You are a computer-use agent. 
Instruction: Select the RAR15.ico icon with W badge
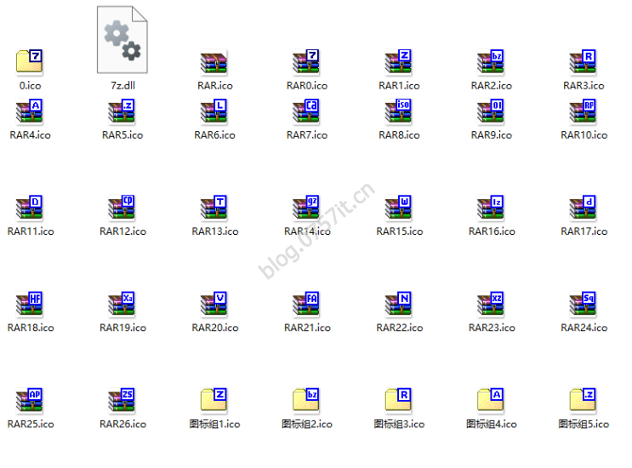[x=399, y=208]
